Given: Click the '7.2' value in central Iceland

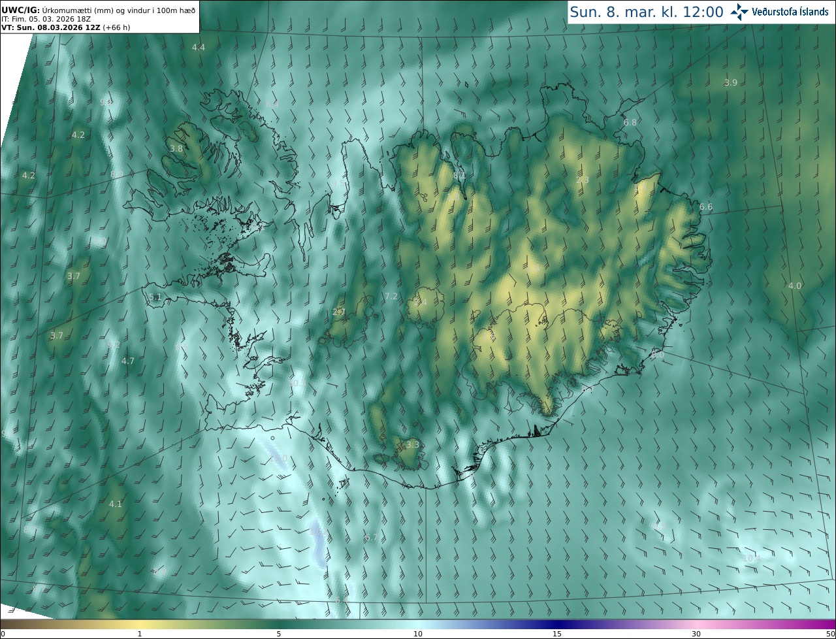Looking at the screenshot, I should pyautogui.click(x=391, y=296).
